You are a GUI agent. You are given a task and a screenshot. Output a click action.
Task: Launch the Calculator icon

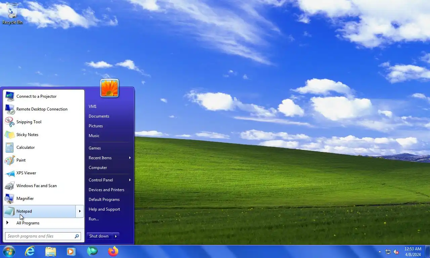9,147
